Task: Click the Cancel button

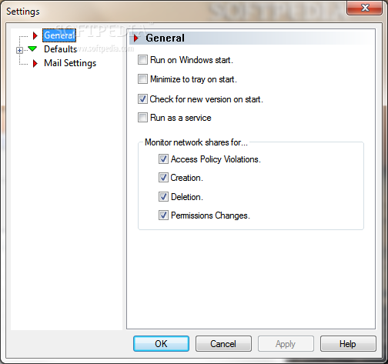Action: 223,344
